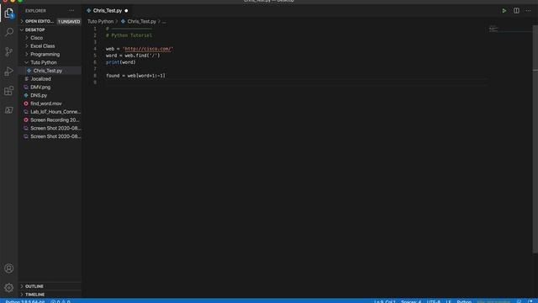Open the Source Control view
Screen dimensions: 538x303
(x=9, y=51)
